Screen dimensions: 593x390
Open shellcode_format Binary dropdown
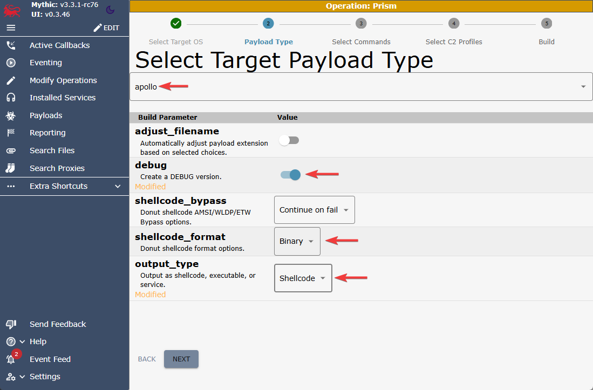coord(297,241)
